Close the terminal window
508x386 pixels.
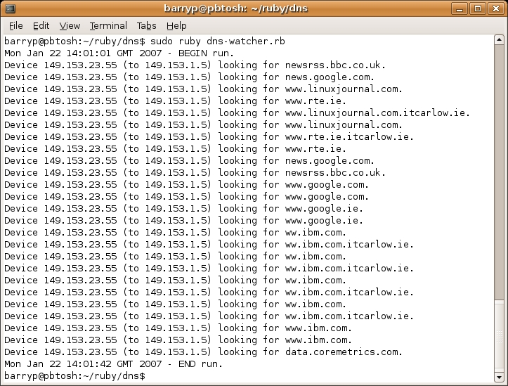click(496, 8)
